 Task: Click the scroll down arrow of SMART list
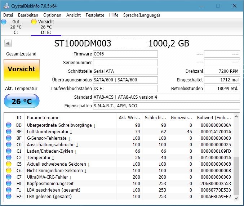pyautogui.click(x=236, y=198)
